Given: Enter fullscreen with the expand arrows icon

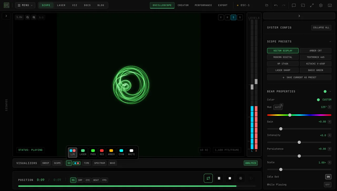Looking at the screenshot, I should click(312, 5).
